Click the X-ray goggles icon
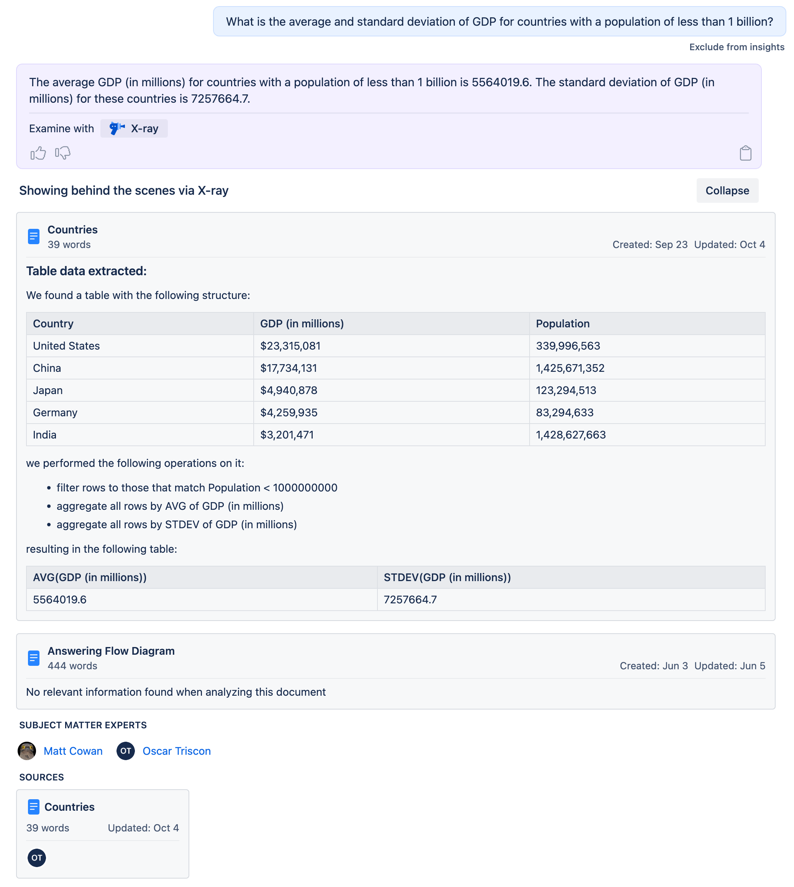 pos(116,128)
